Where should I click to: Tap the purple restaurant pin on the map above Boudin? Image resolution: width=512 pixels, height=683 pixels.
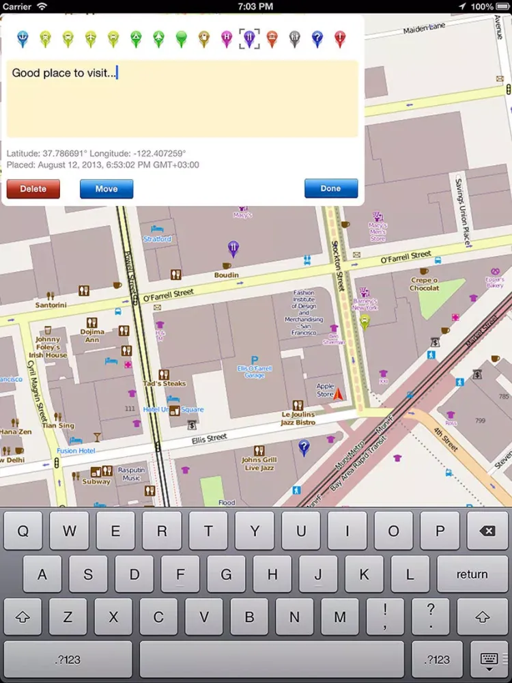233,249
